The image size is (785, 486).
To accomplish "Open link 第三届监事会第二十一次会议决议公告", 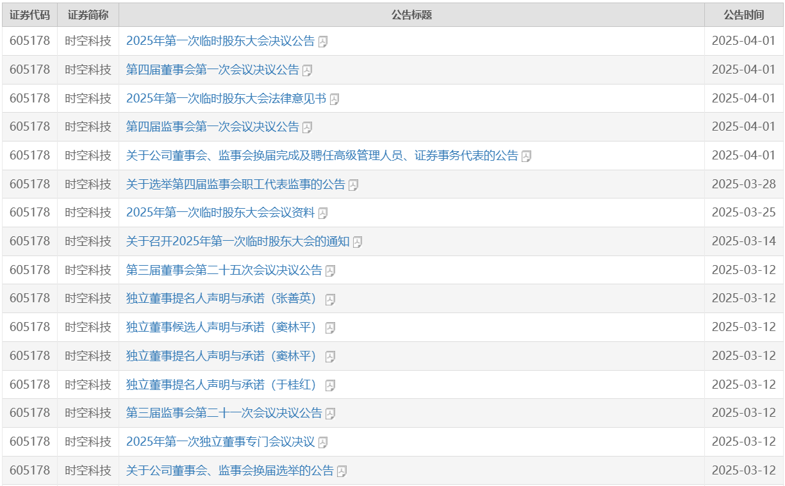I will (224, 413).
